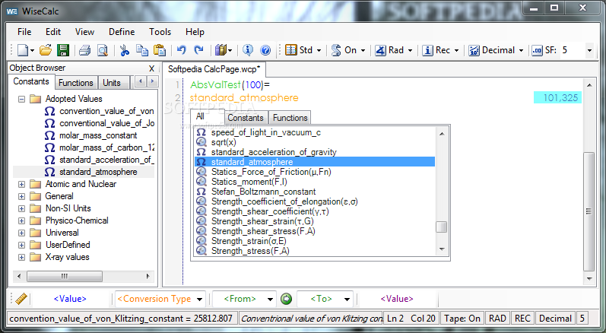Click the 101,325 result value
The width and height of the screenshot is (606, 333).
tap(557, 98)
